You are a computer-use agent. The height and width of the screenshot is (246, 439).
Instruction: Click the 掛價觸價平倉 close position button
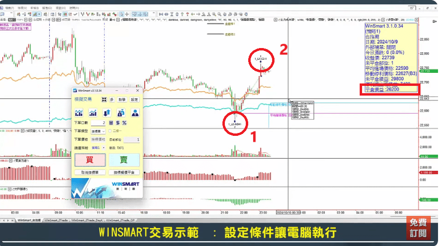click(124, 173)
